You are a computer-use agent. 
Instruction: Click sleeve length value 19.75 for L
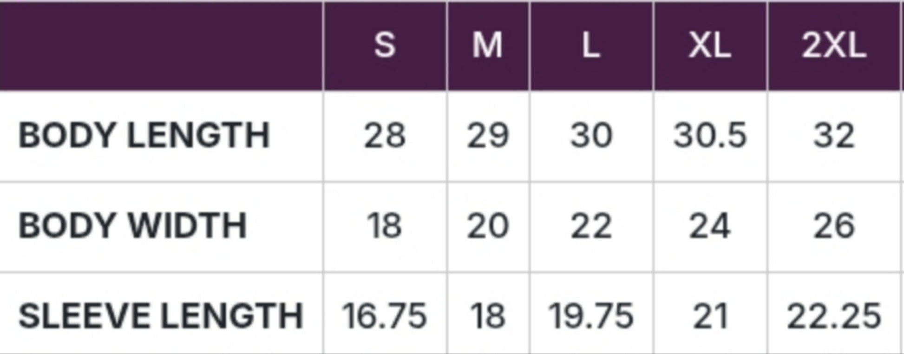pos(590,316)
